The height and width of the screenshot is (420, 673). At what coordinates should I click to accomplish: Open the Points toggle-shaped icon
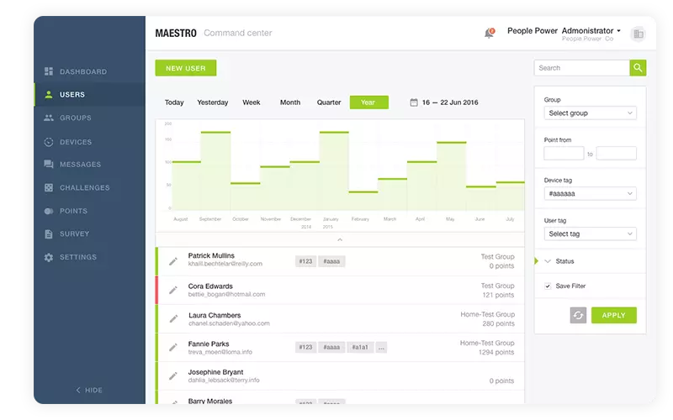tap(49, 211)
